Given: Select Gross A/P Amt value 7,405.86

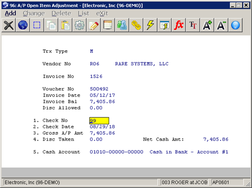Looking at the screenshot, I should (x=102, y=133).
